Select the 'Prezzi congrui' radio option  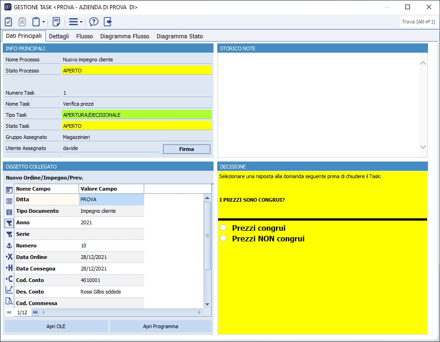pyautogui.click(x=224, y=228)
